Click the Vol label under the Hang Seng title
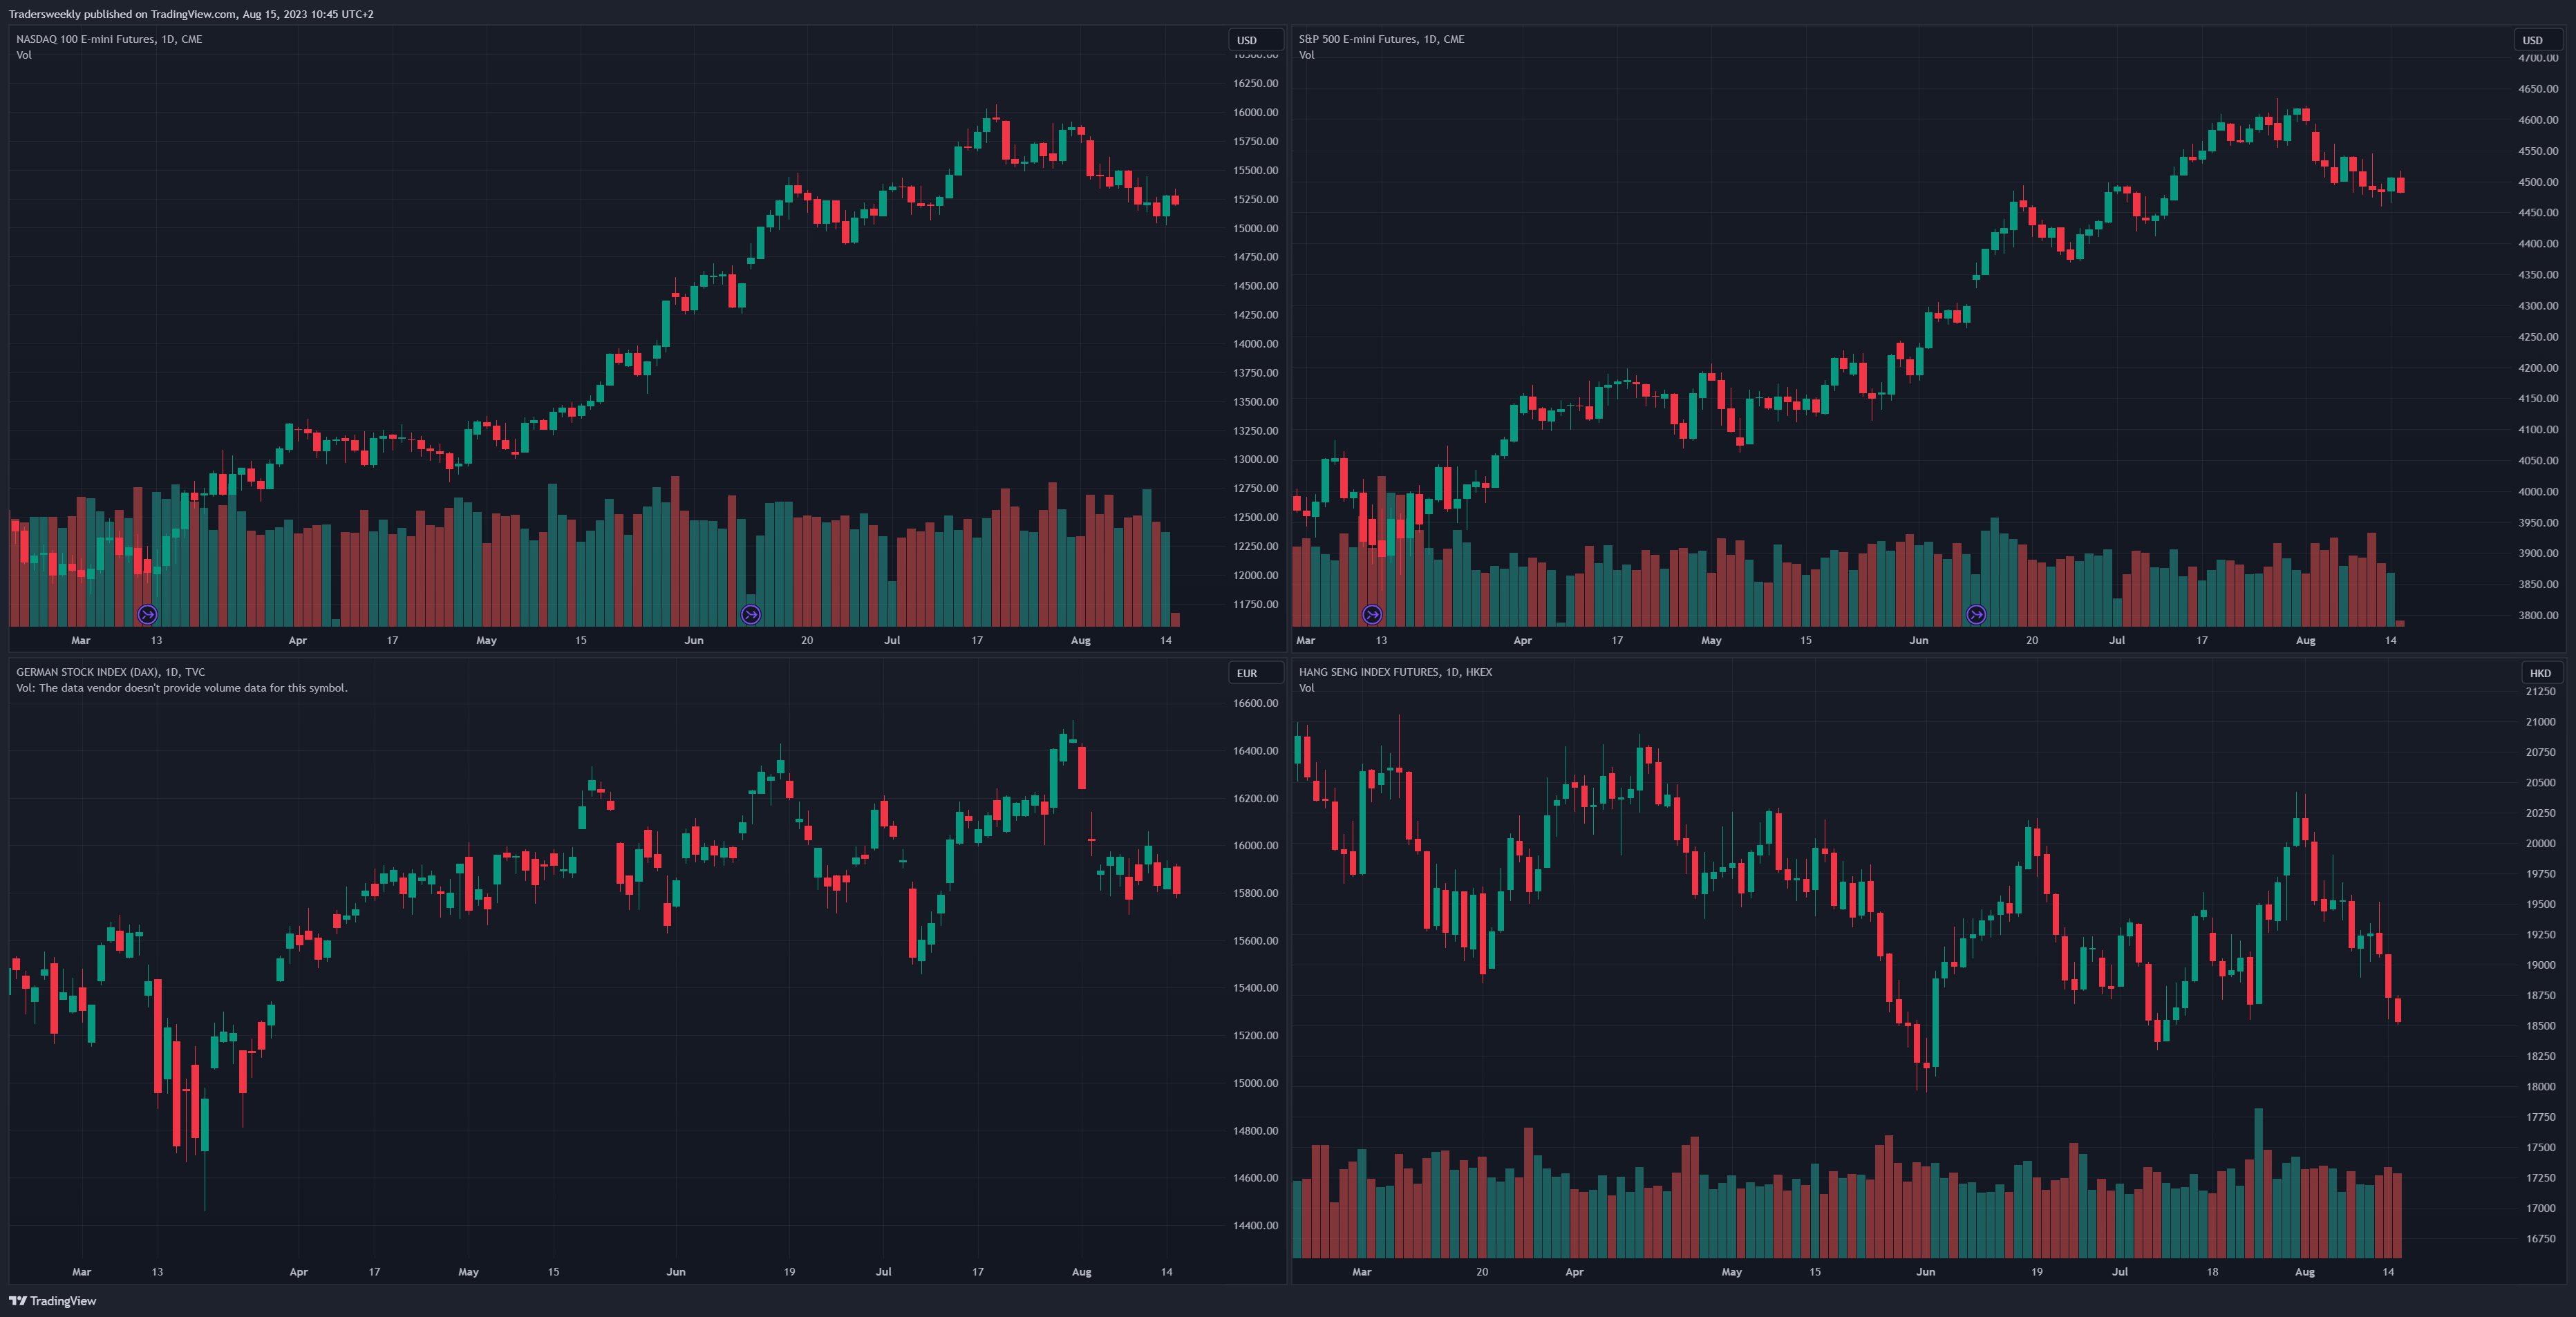This screenshot has height=1317, width=2576. pos(1307,688)
